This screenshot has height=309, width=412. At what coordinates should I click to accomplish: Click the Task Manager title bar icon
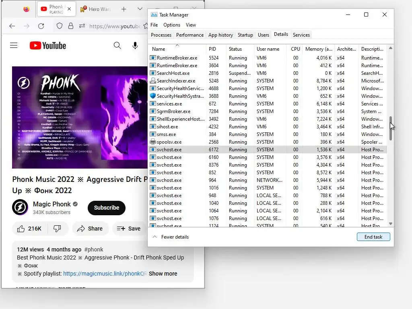coord(154,15)
